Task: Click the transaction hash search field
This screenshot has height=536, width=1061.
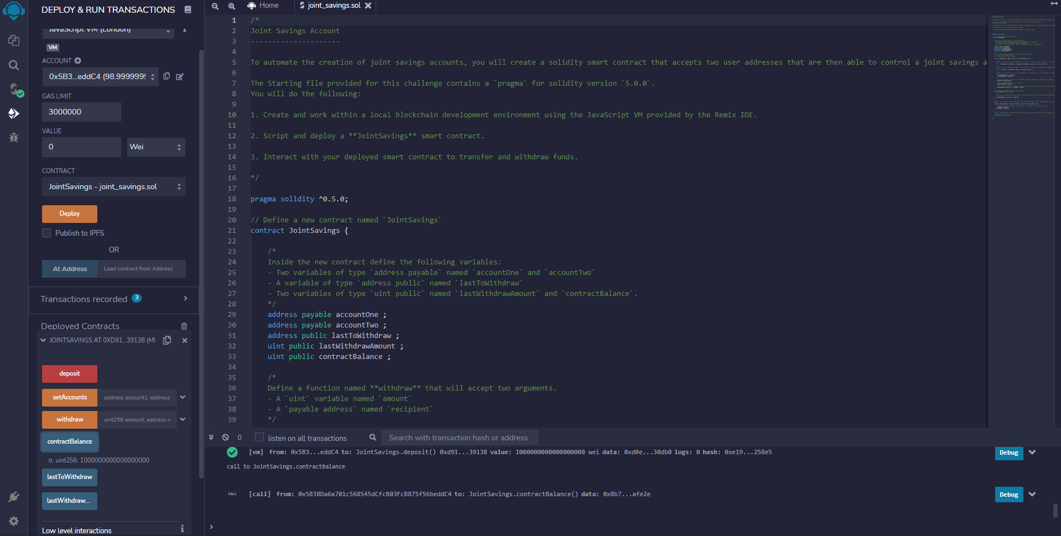Action: (x=460, y=438)
